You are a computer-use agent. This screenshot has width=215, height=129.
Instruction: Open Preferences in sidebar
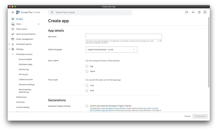(x=21, y=97)
